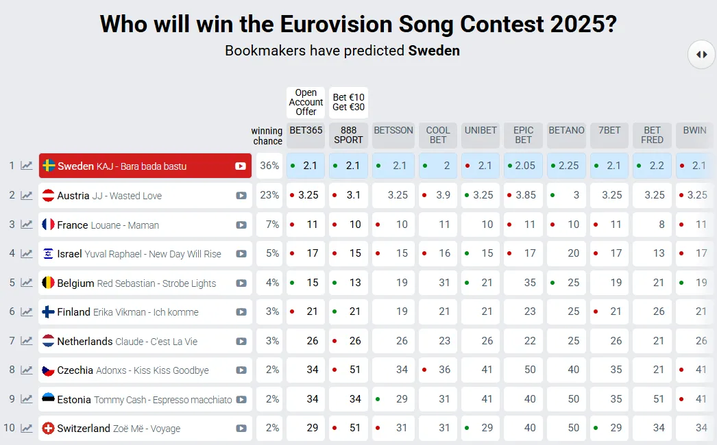717x445 pixels.
Task: Claim the Bet €10 Get €30 offer
Action: [x=349, y=103]
